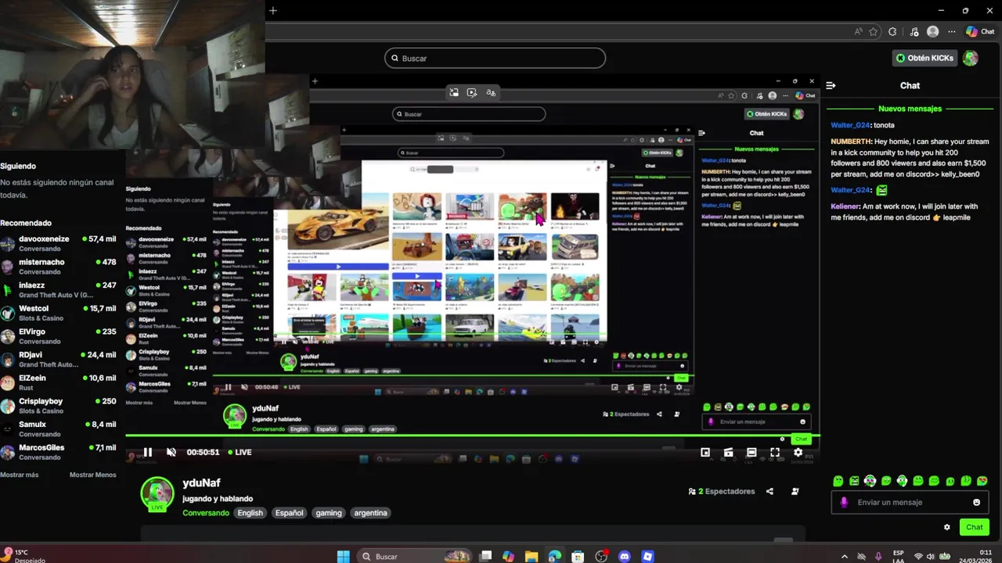Viewport: 1002px width, 563px height.
Task: Open the Edge browser profile icon
Action: click(x=932, y=32)
